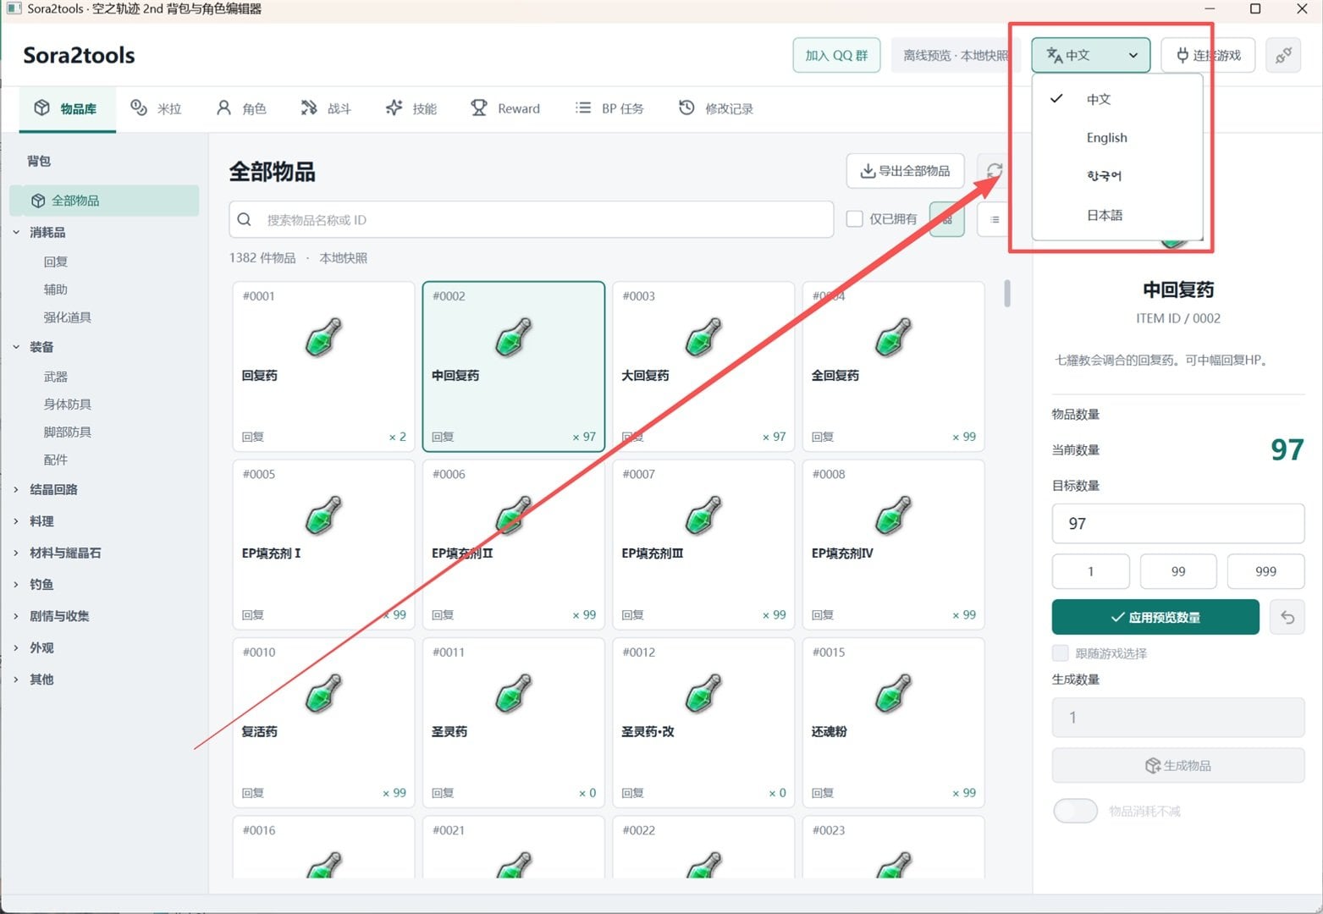Select the 中回复药 #0002 item card
The image size is (1323, 914).
click(514, 366)
